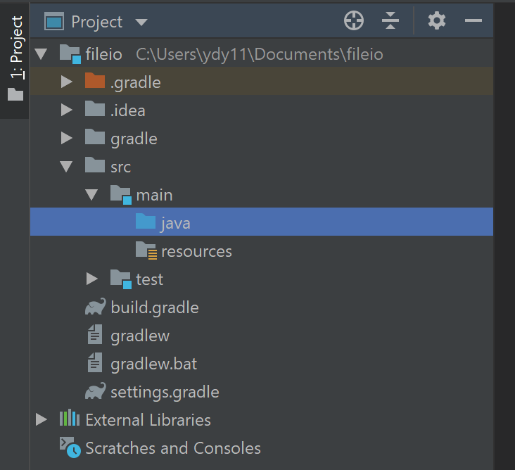Select the resources folder label
This screenshot has height=470, width=515.
point(197,252)
